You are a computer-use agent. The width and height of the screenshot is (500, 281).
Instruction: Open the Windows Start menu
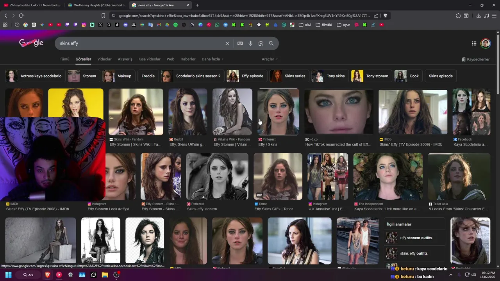8,275
